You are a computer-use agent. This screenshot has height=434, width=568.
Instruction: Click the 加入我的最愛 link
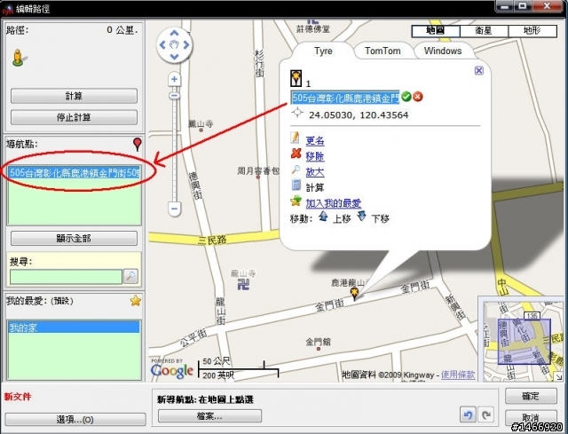(x=334, y=203)
